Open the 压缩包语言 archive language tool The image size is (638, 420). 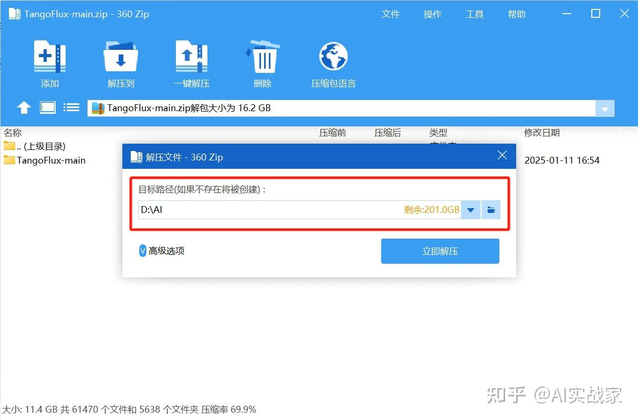click(333, 63)
